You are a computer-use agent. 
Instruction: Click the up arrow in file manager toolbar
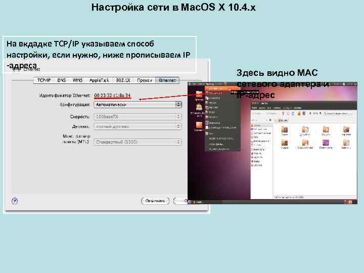(283, 113)
